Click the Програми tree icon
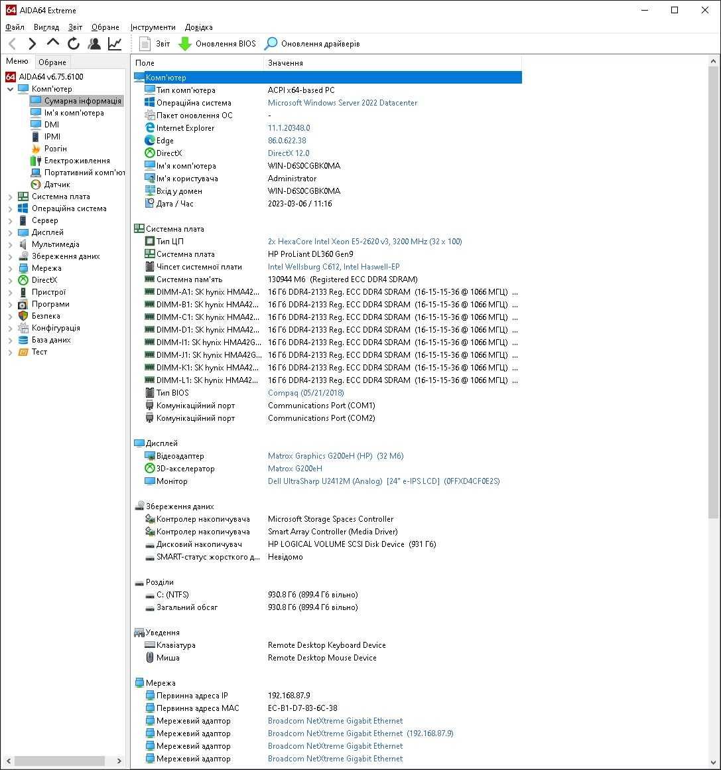Screen dimensions: 721x770 pos(23,304)
